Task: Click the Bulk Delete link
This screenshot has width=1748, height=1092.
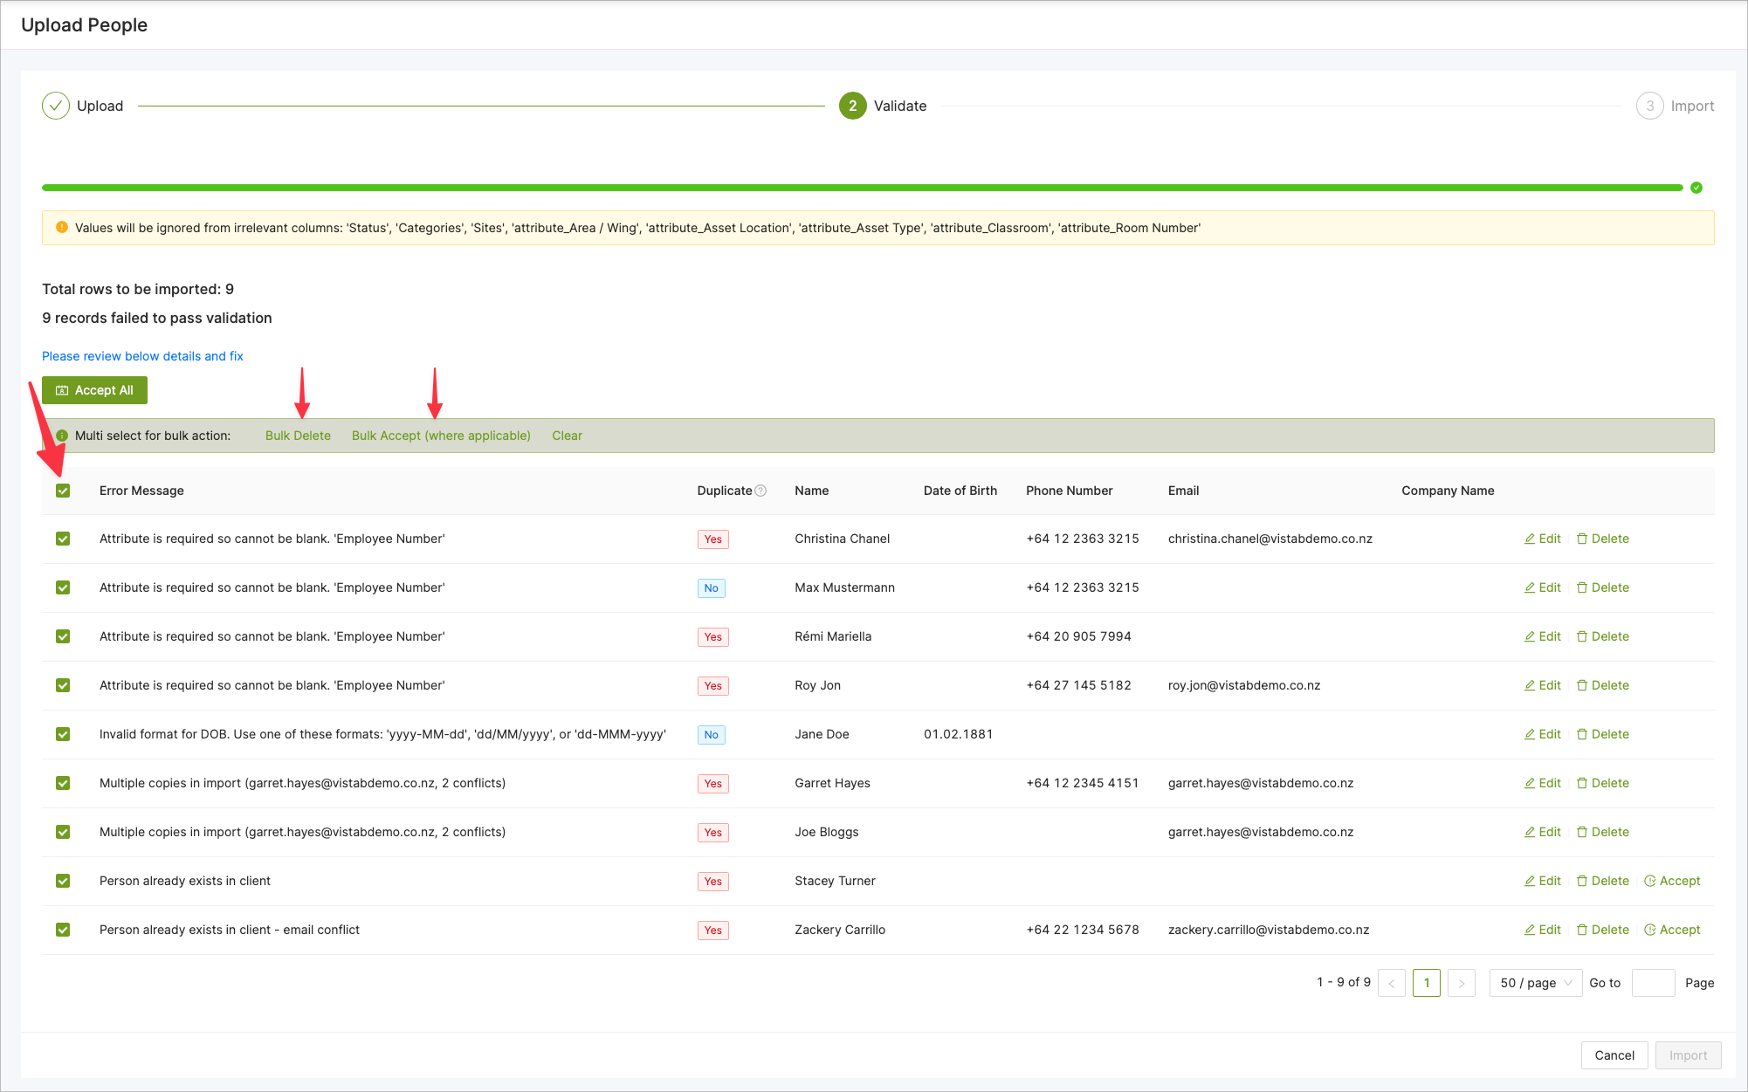Action: tap(298, 436)
